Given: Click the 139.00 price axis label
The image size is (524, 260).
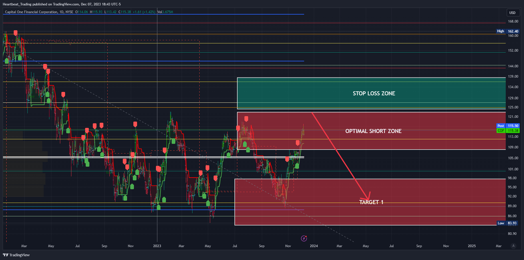Looking at the screenshot, I should pyautogui.click(x=513, y=76).
